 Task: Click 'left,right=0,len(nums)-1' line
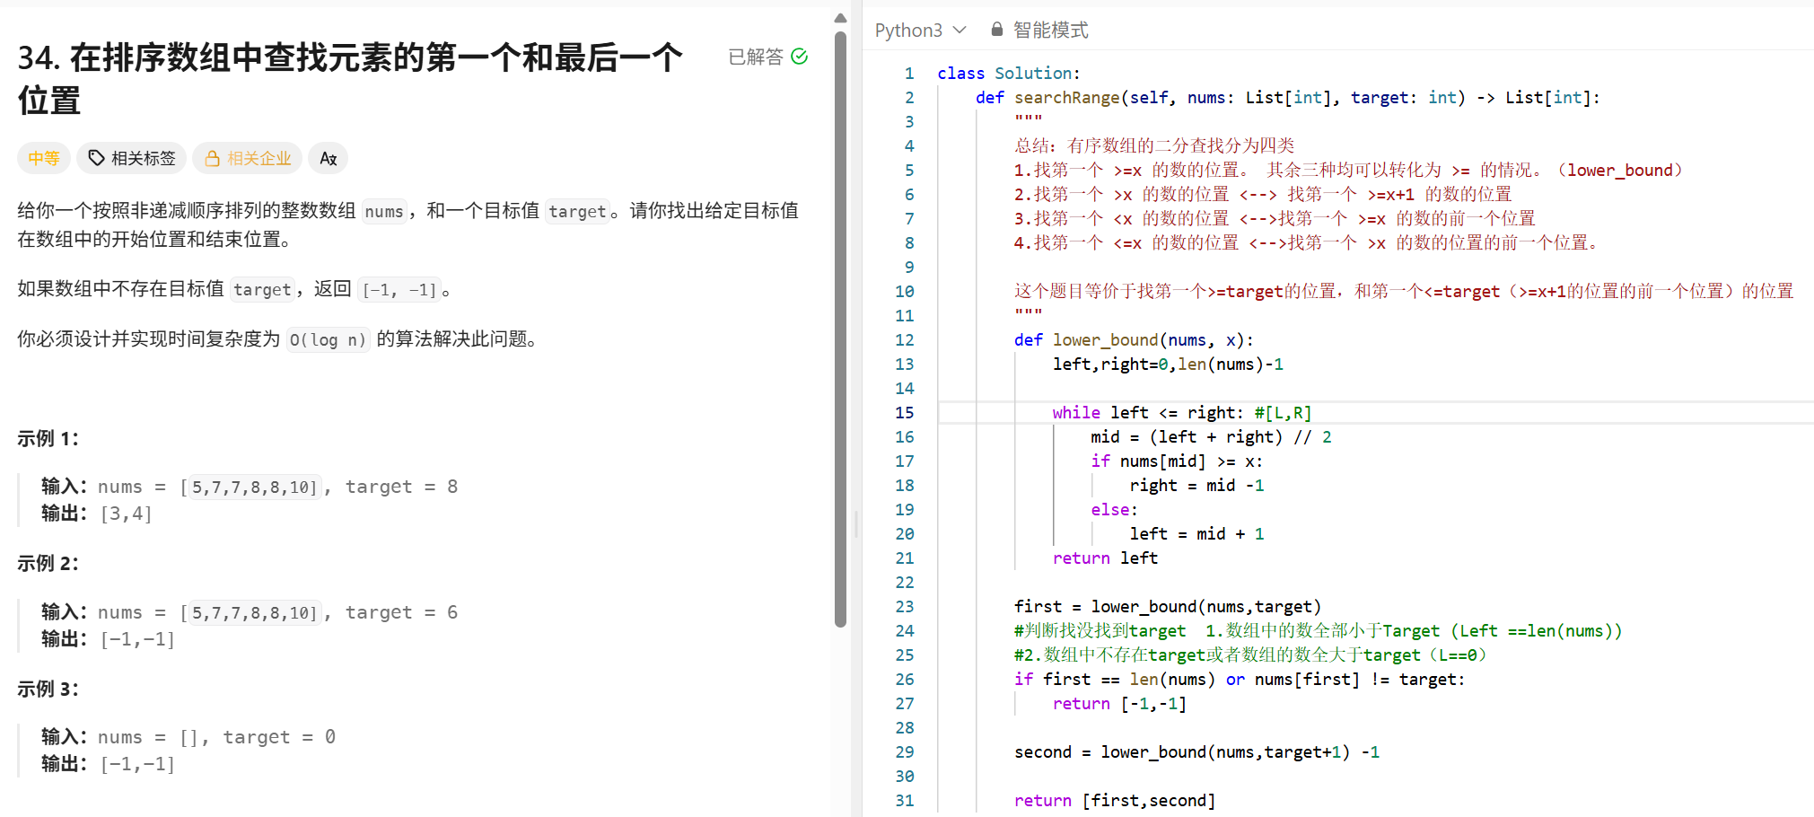tap(1168, 365)
